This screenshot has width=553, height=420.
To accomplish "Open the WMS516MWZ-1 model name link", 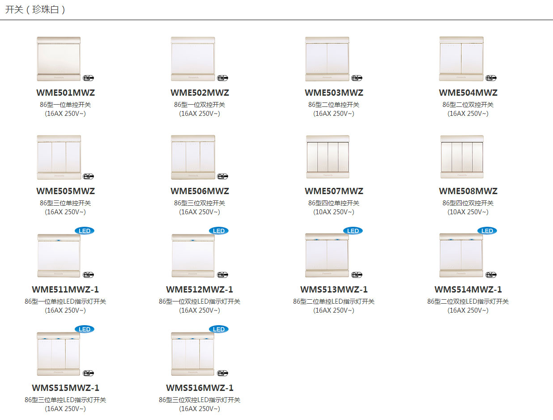I will coord(200,388).
